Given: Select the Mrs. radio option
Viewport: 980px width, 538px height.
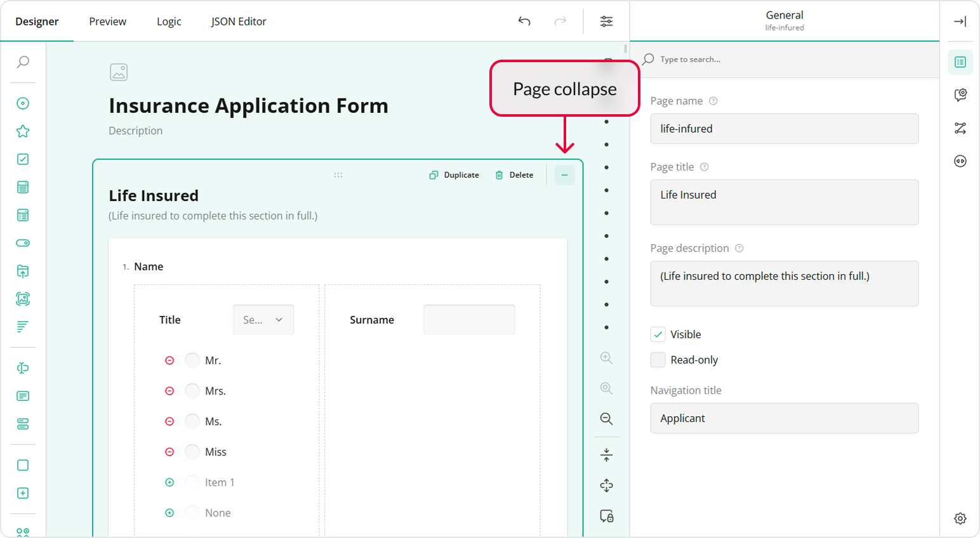Looking at the screenshot, I should tap(192, 391).
